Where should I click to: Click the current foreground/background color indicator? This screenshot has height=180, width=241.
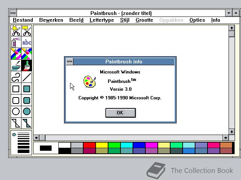[x=46, y=148]
